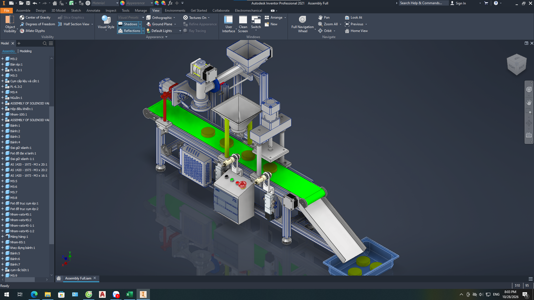The image size is (534, 300).
Task: Switch to the Assemble ribbon tab
Action: (23, 11)
